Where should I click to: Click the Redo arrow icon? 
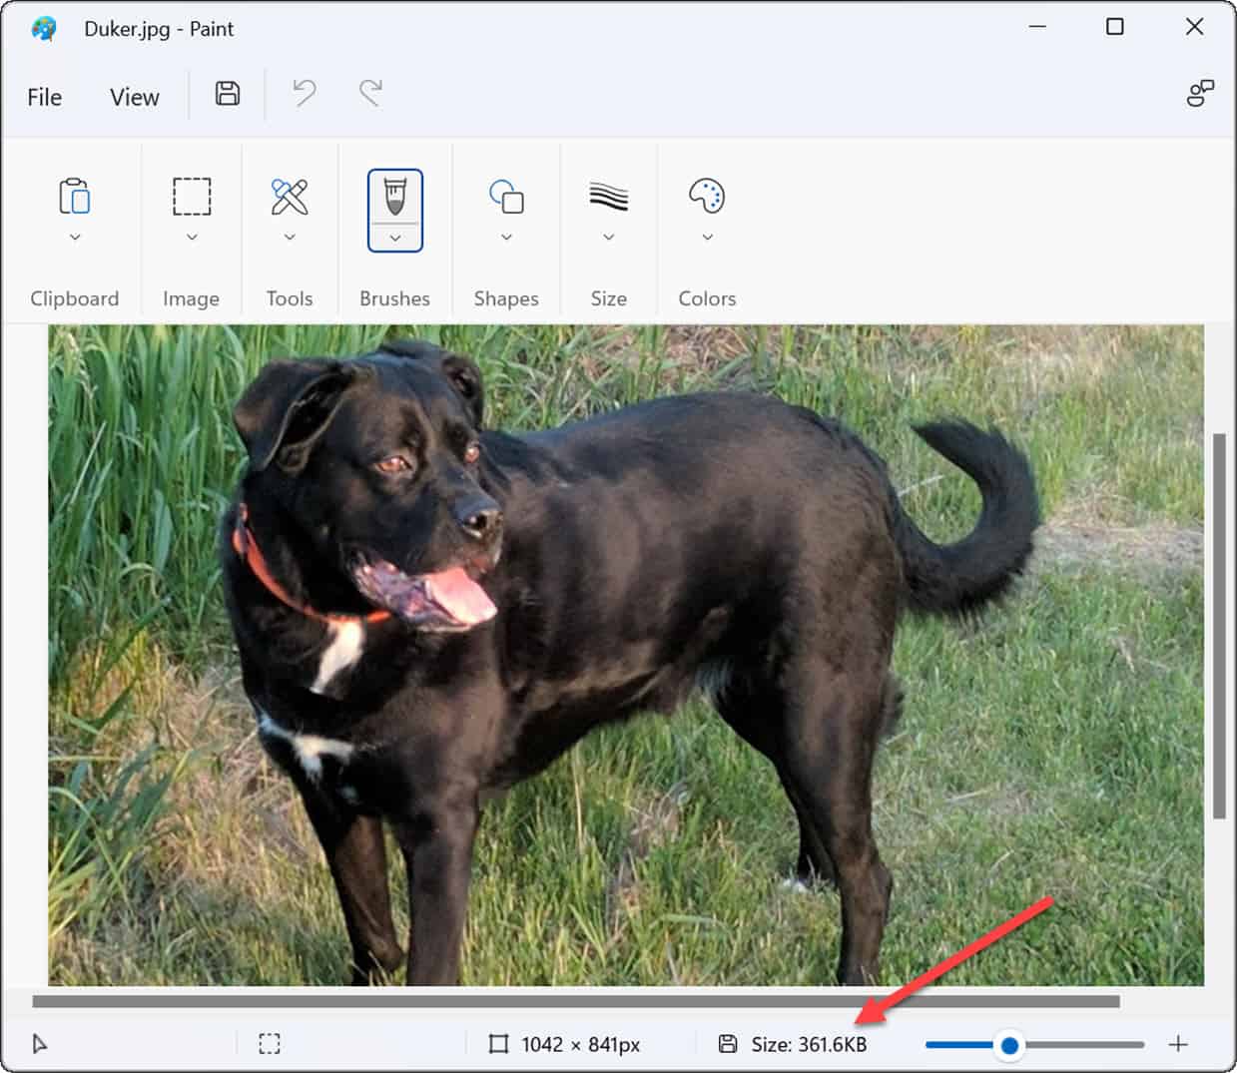pos(369,94)
